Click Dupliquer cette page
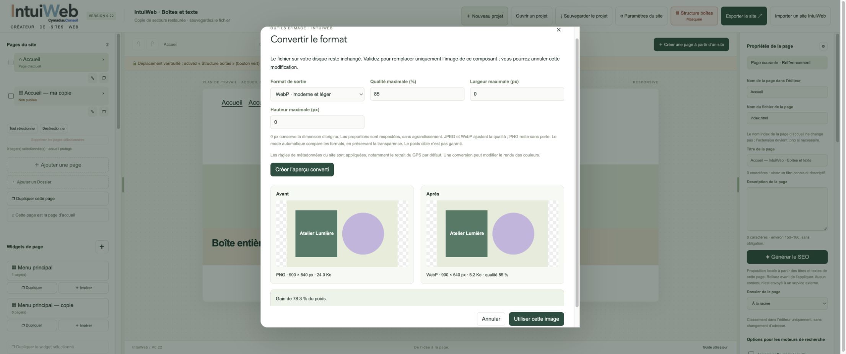This screenshot has width=846, height=354. pos(58,199)
